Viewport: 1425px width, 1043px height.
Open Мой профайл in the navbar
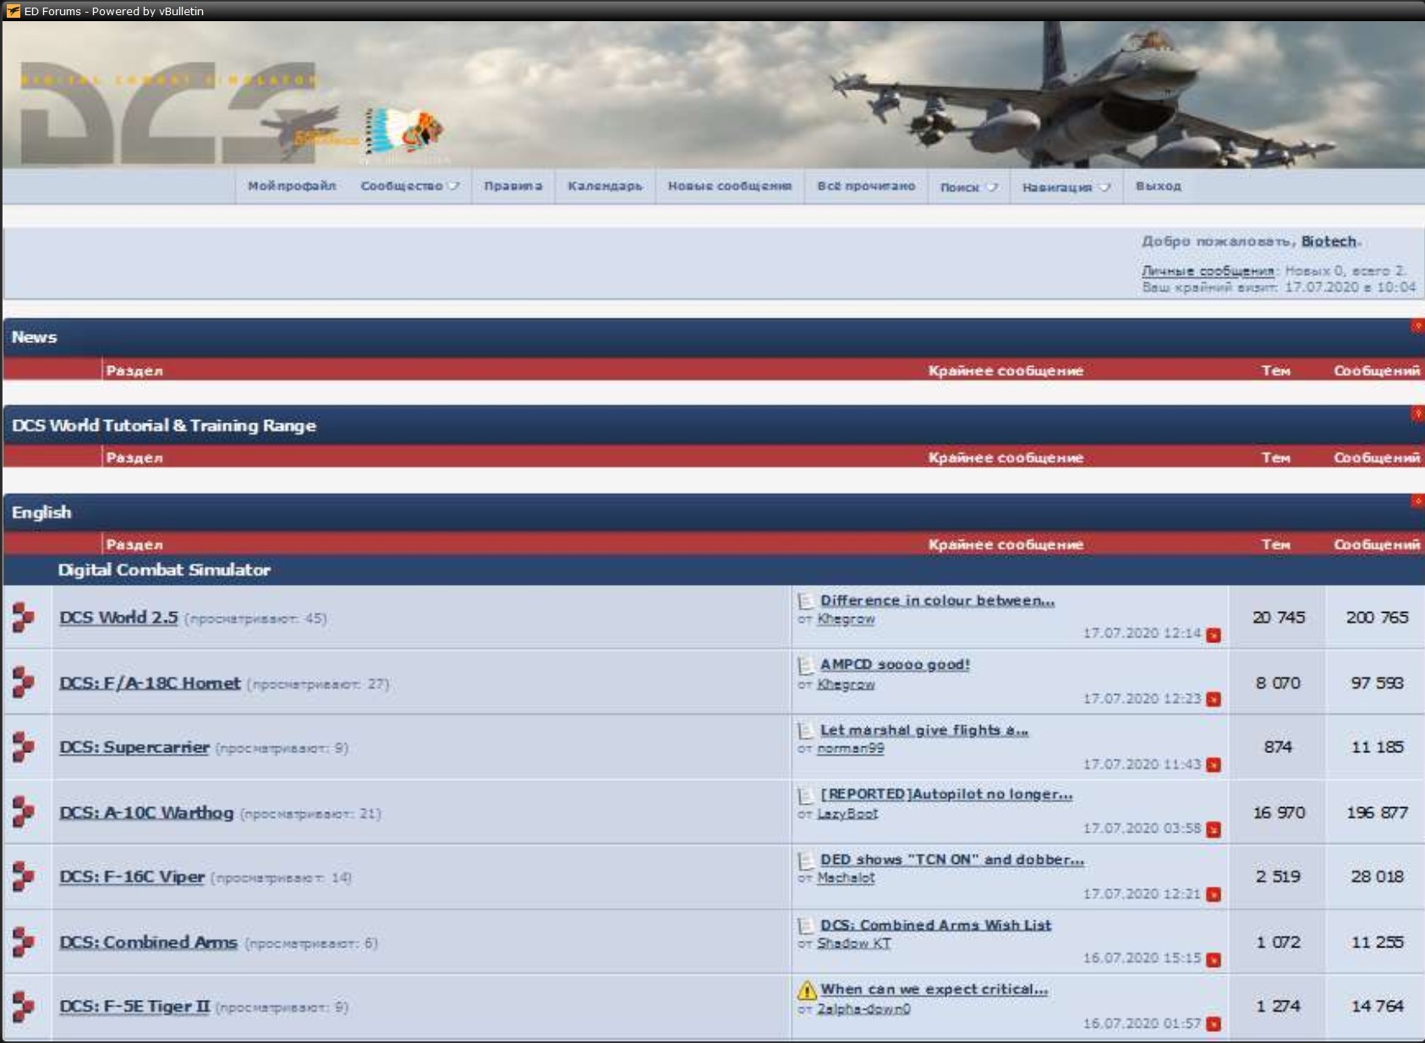(292, 186)
